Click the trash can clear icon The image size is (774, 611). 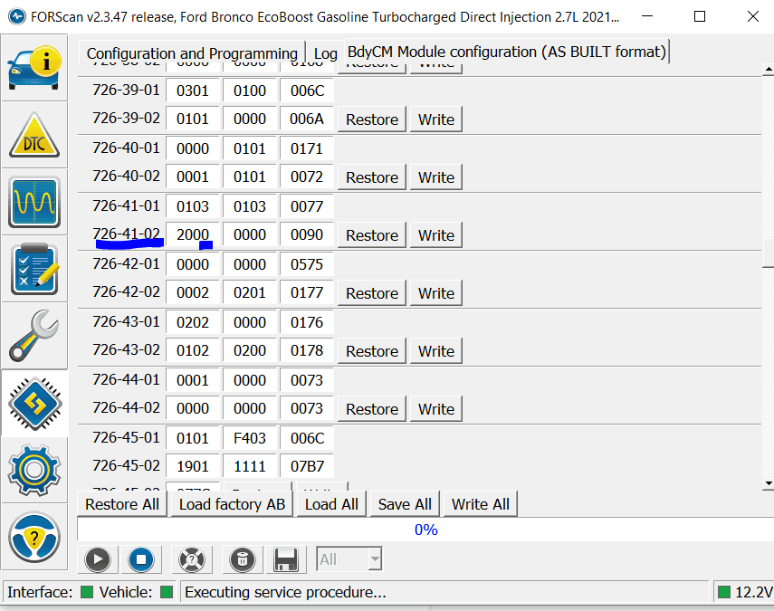[x=243, y=559]
